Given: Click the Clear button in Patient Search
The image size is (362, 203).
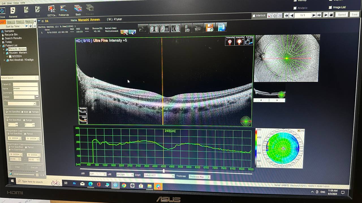Looking at the screenshot, I should [18, 167].
